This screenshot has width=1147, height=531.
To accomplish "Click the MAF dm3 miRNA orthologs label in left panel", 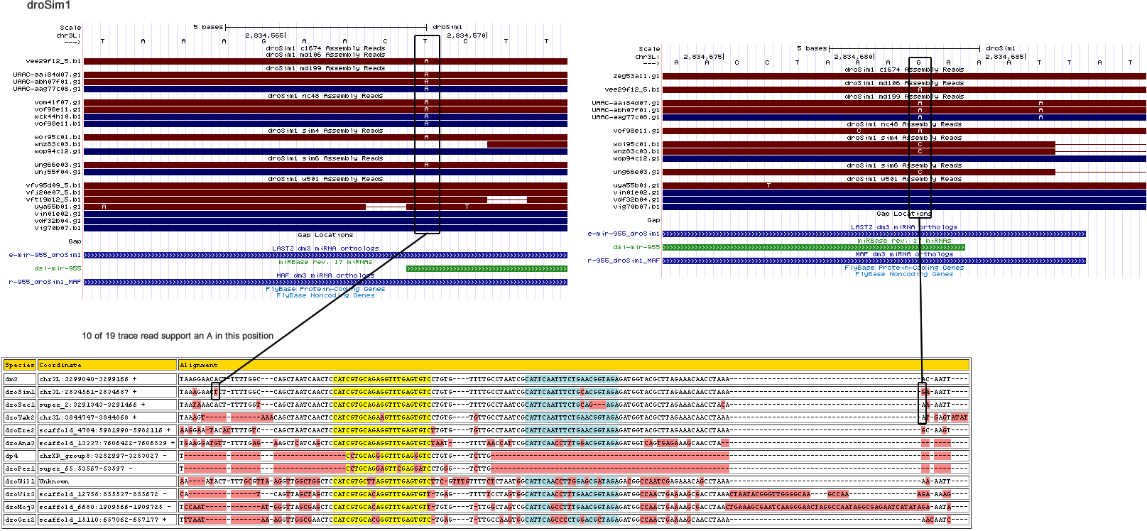I will (325, 275).
